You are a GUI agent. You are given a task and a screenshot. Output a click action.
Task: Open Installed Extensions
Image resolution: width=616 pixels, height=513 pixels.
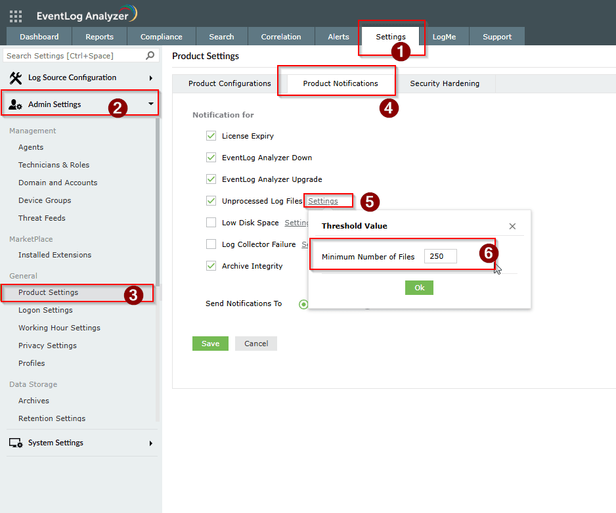(55, 255)
